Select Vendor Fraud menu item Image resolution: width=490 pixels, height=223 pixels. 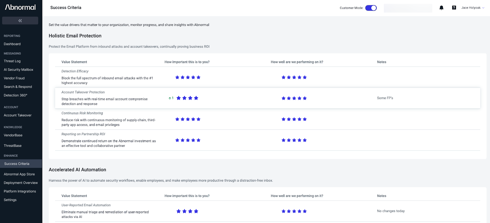(x=14, y=78)
